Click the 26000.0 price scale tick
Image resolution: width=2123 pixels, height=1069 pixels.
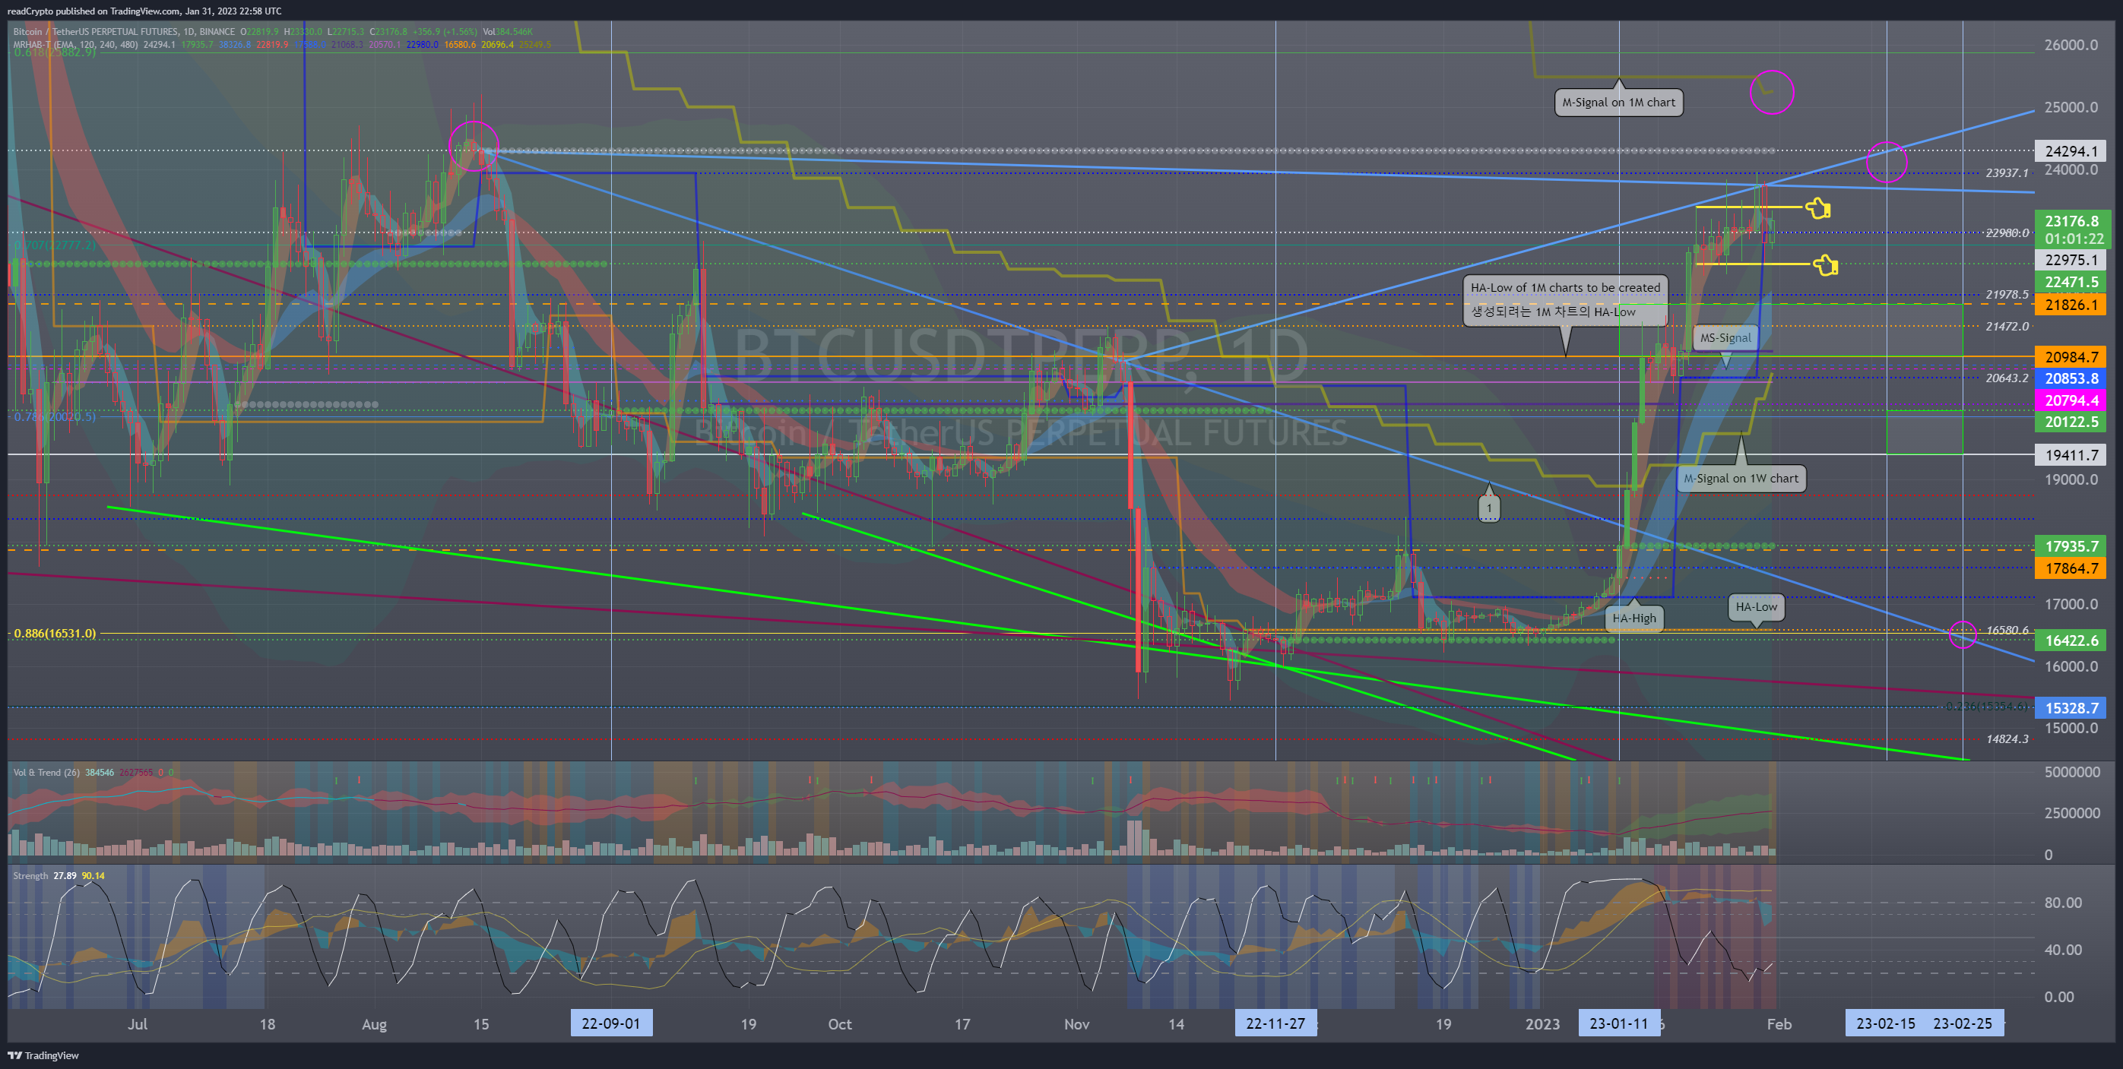click(x=2071, y=46)
